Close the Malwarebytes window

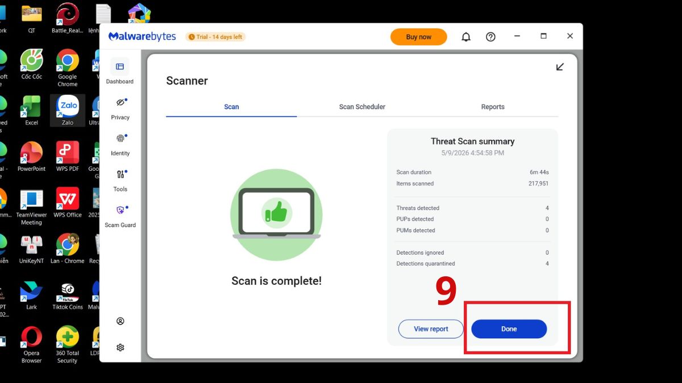coord(570,36)
